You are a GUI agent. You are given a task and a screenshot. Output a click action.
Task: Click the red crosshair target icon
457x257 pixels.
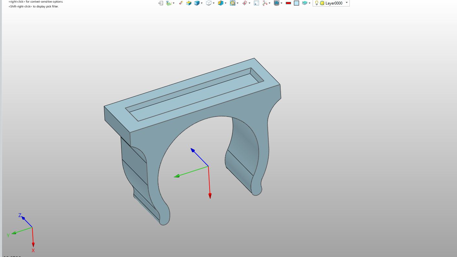point(244,3)
